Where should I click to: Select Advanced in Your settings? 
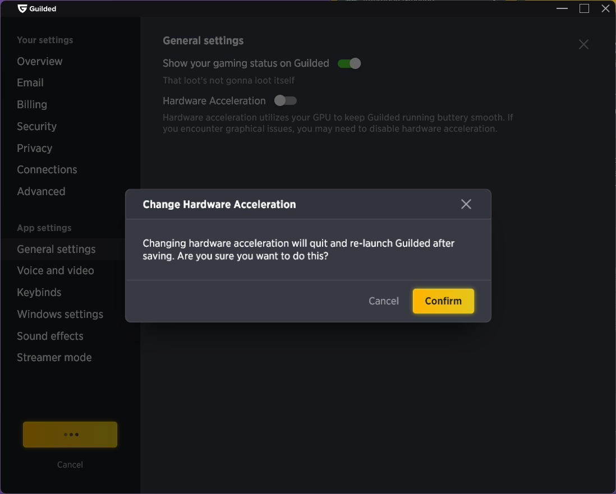pos(41,192)
